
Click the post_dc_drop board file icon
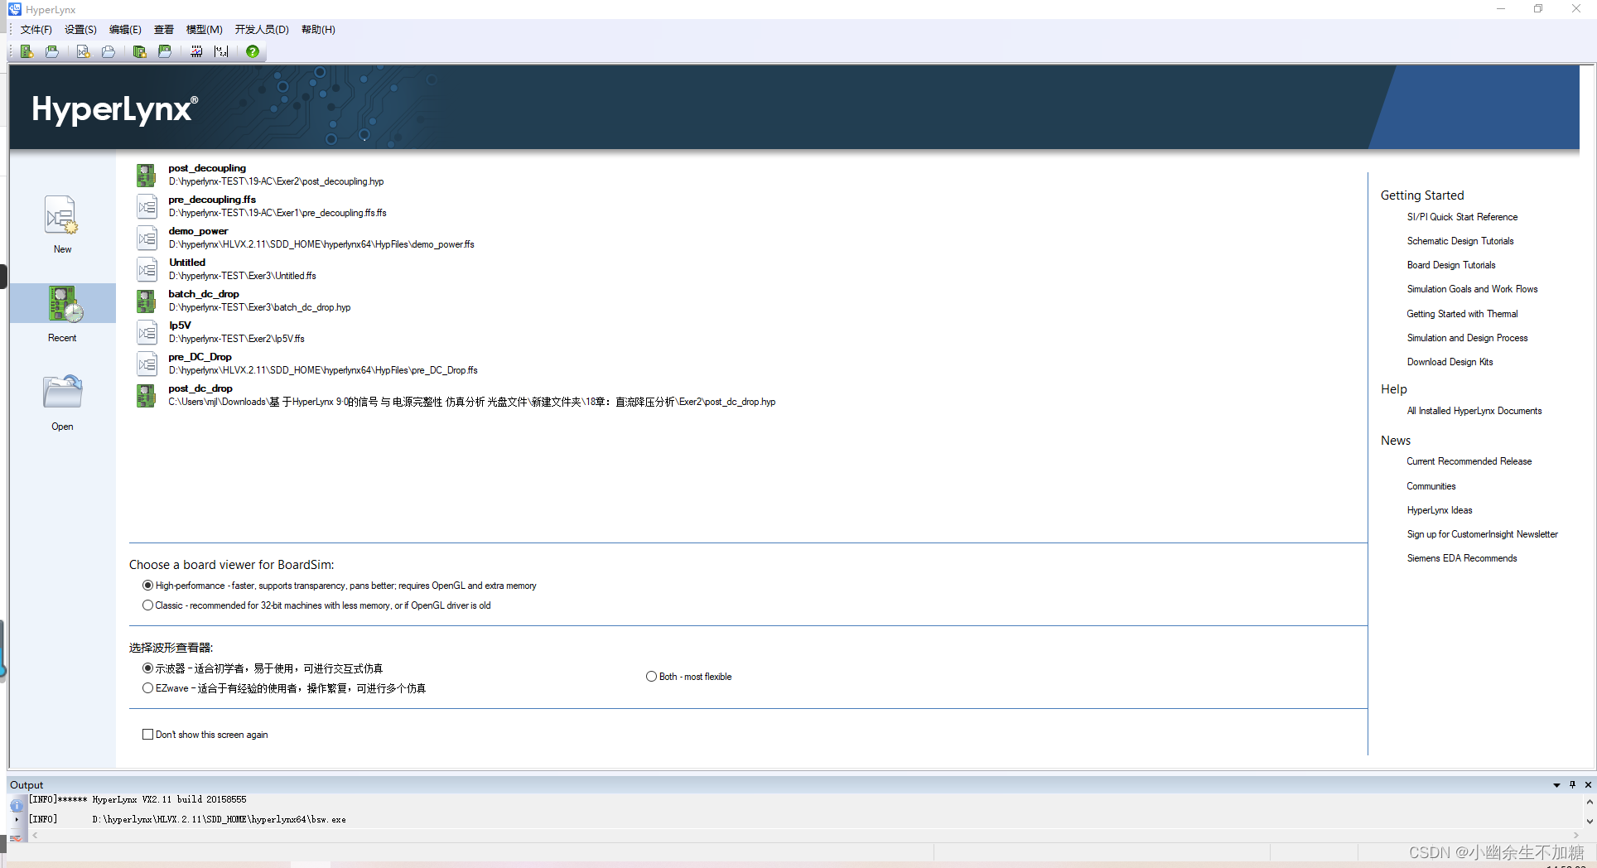coord(147,395)
